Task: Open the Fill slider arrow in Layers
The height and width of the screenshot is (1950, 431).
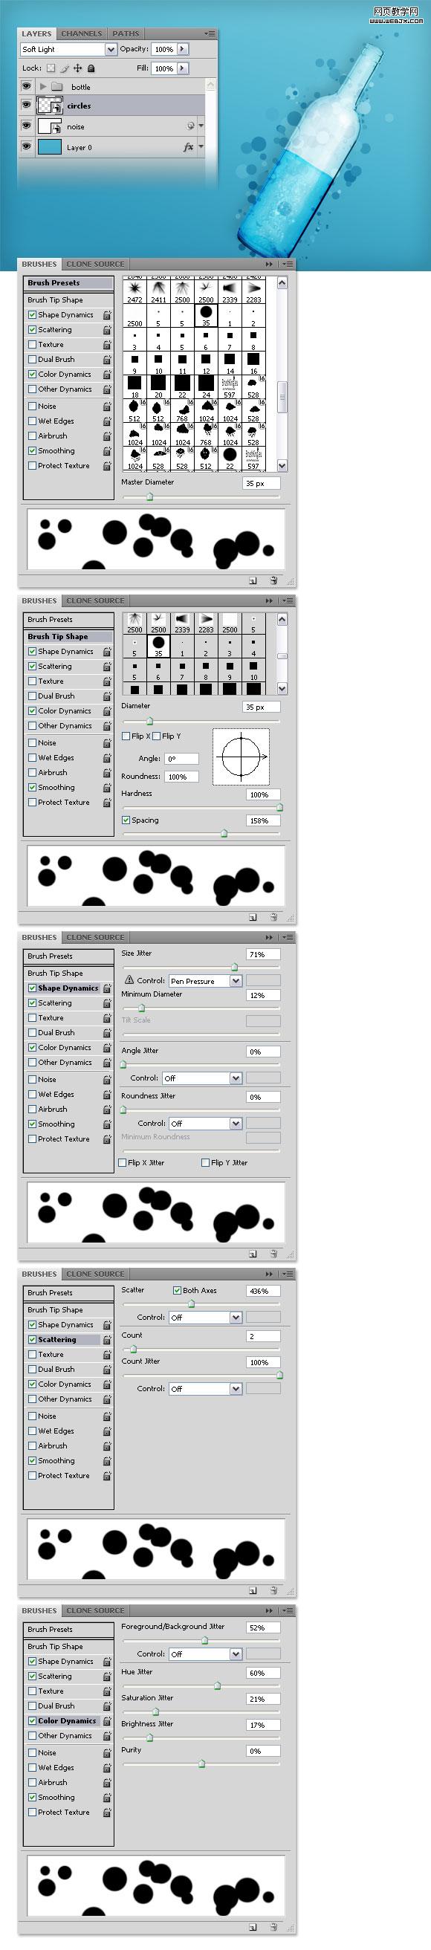Action: point(183,68)
